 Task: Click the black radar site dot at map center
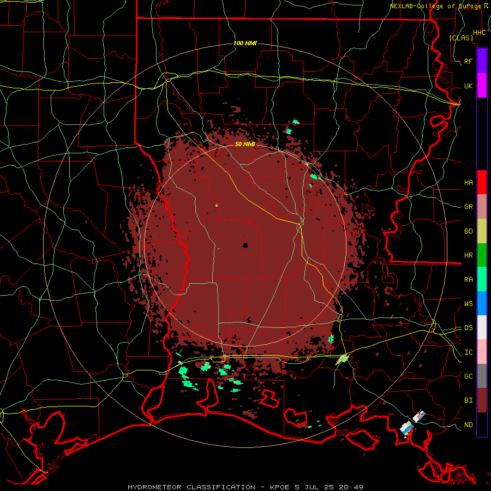click(245, 245)
